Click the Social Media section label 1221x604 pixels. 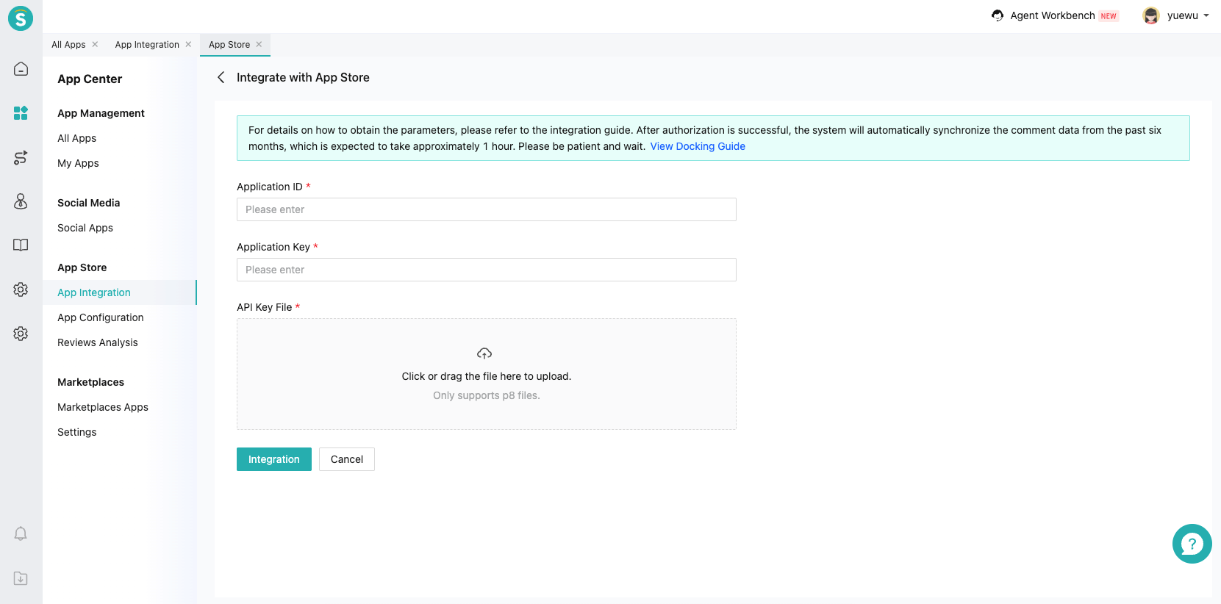(88, 203)
